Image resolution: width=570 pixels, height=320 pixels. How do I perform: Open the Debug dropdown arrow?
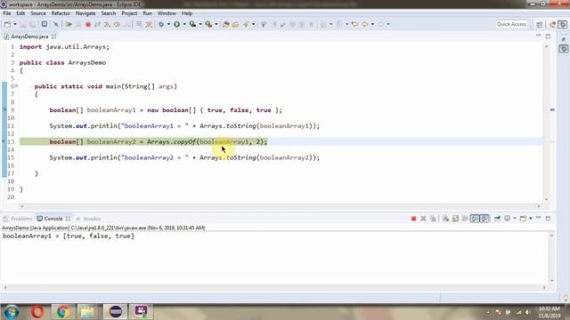pos(168,24)
